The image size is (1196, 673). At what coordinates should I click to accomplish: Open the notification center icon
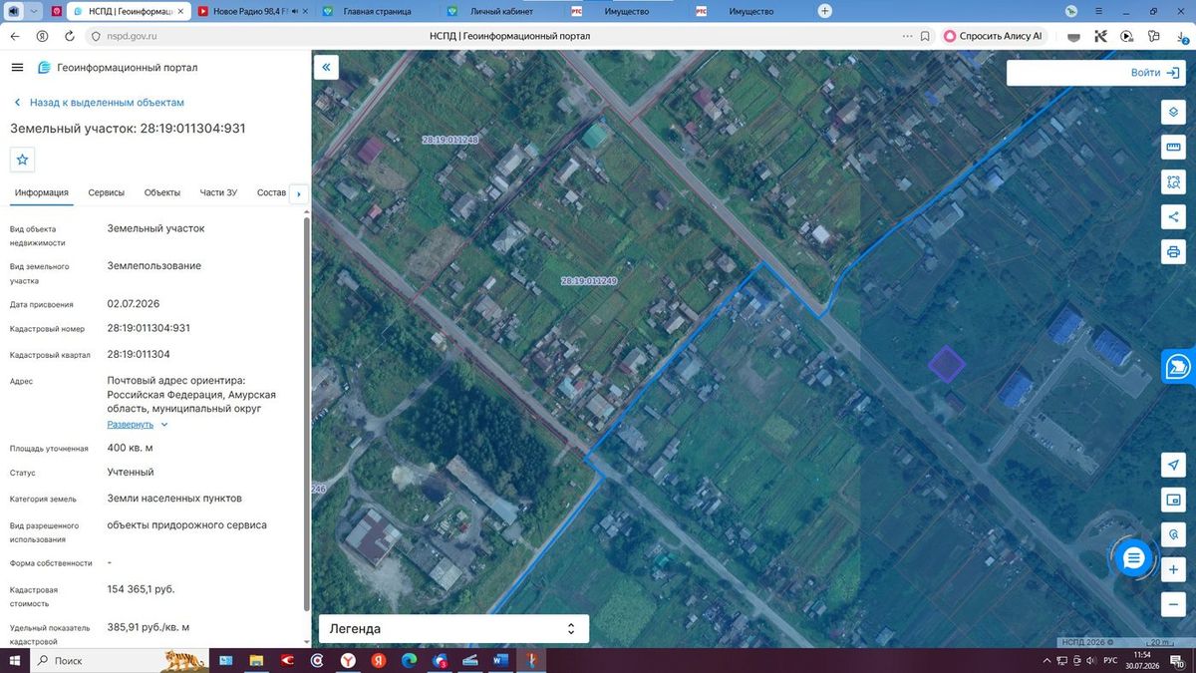(x=1177, y=661)
